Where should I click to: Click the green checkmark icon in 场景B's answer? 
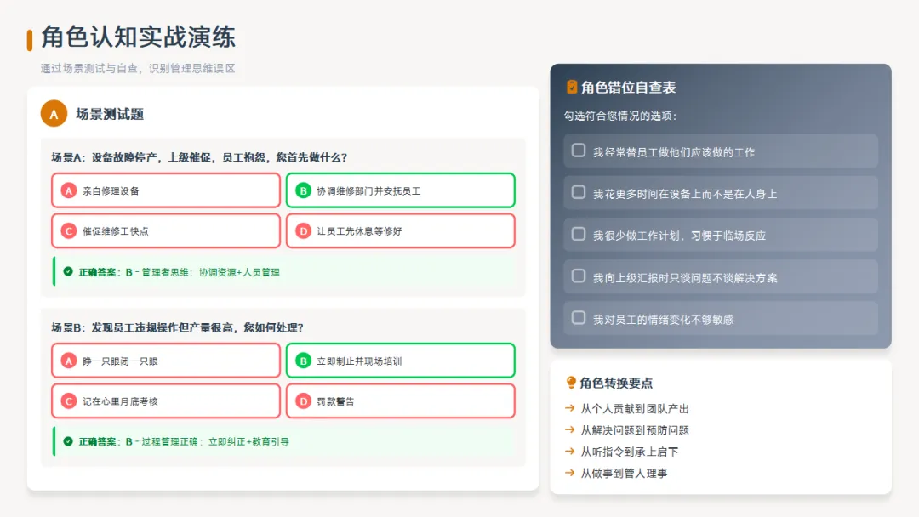point(68,441)
